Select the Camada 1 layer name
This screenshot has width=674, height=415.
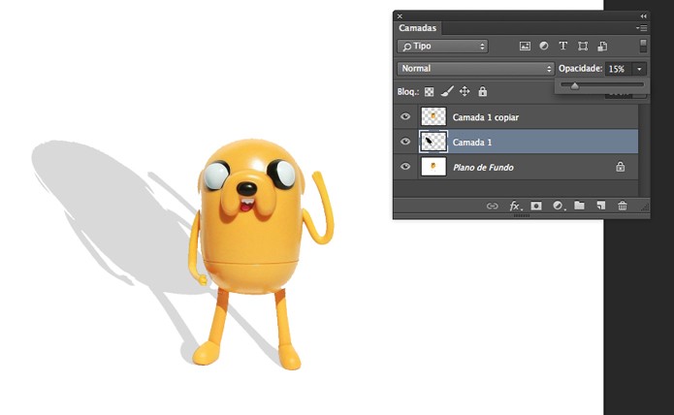(472, 143)
